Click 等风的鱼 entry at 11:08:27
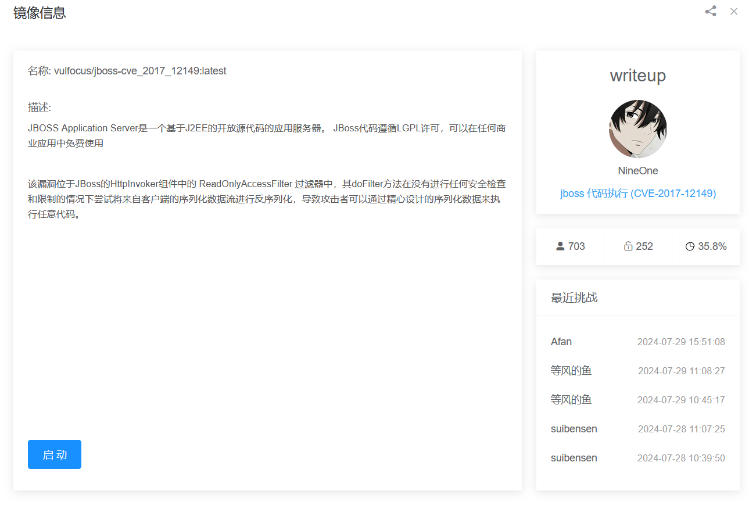 (x=571, y=371)
